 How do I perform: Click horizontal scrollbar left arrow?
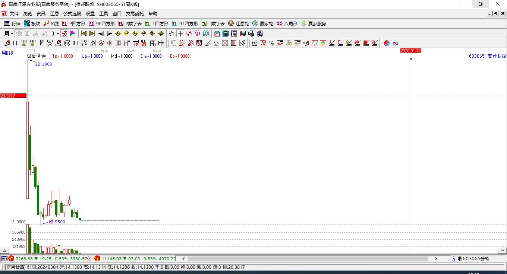[183, 259]
